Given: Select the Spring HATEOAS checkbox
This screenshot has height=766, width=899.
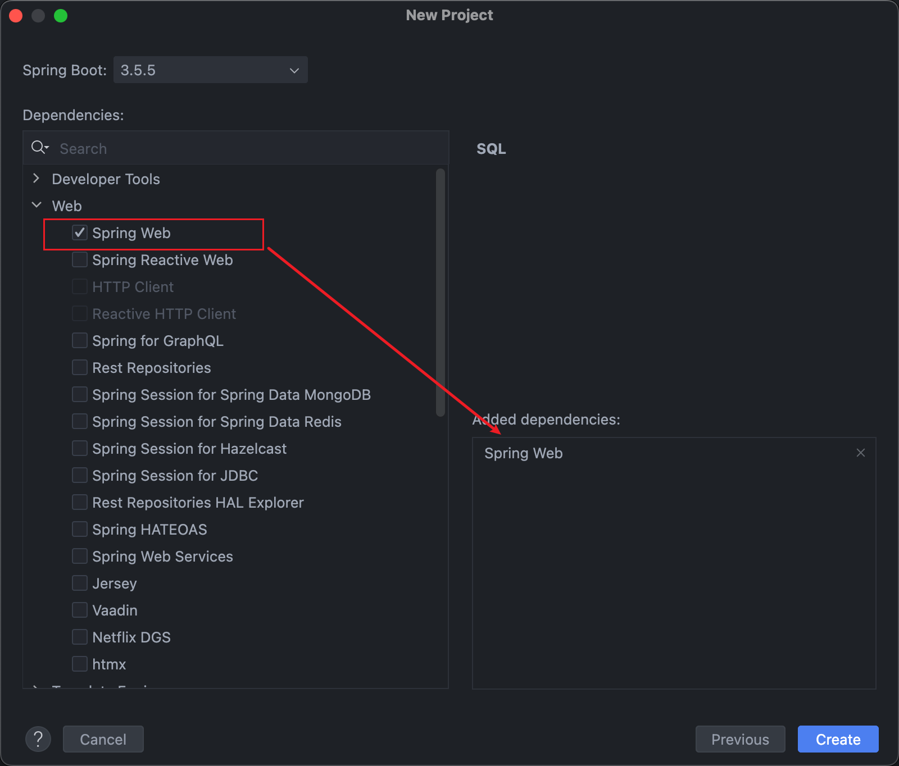Looking at the screenshot, I should (x=80, y=530).
